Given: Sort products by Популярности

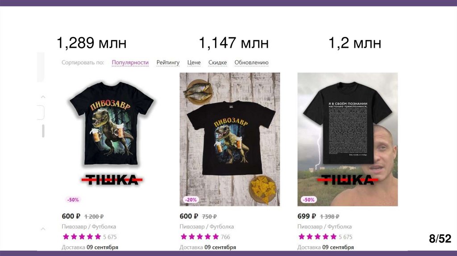Looking at the screenshot, I should [130, 62].
